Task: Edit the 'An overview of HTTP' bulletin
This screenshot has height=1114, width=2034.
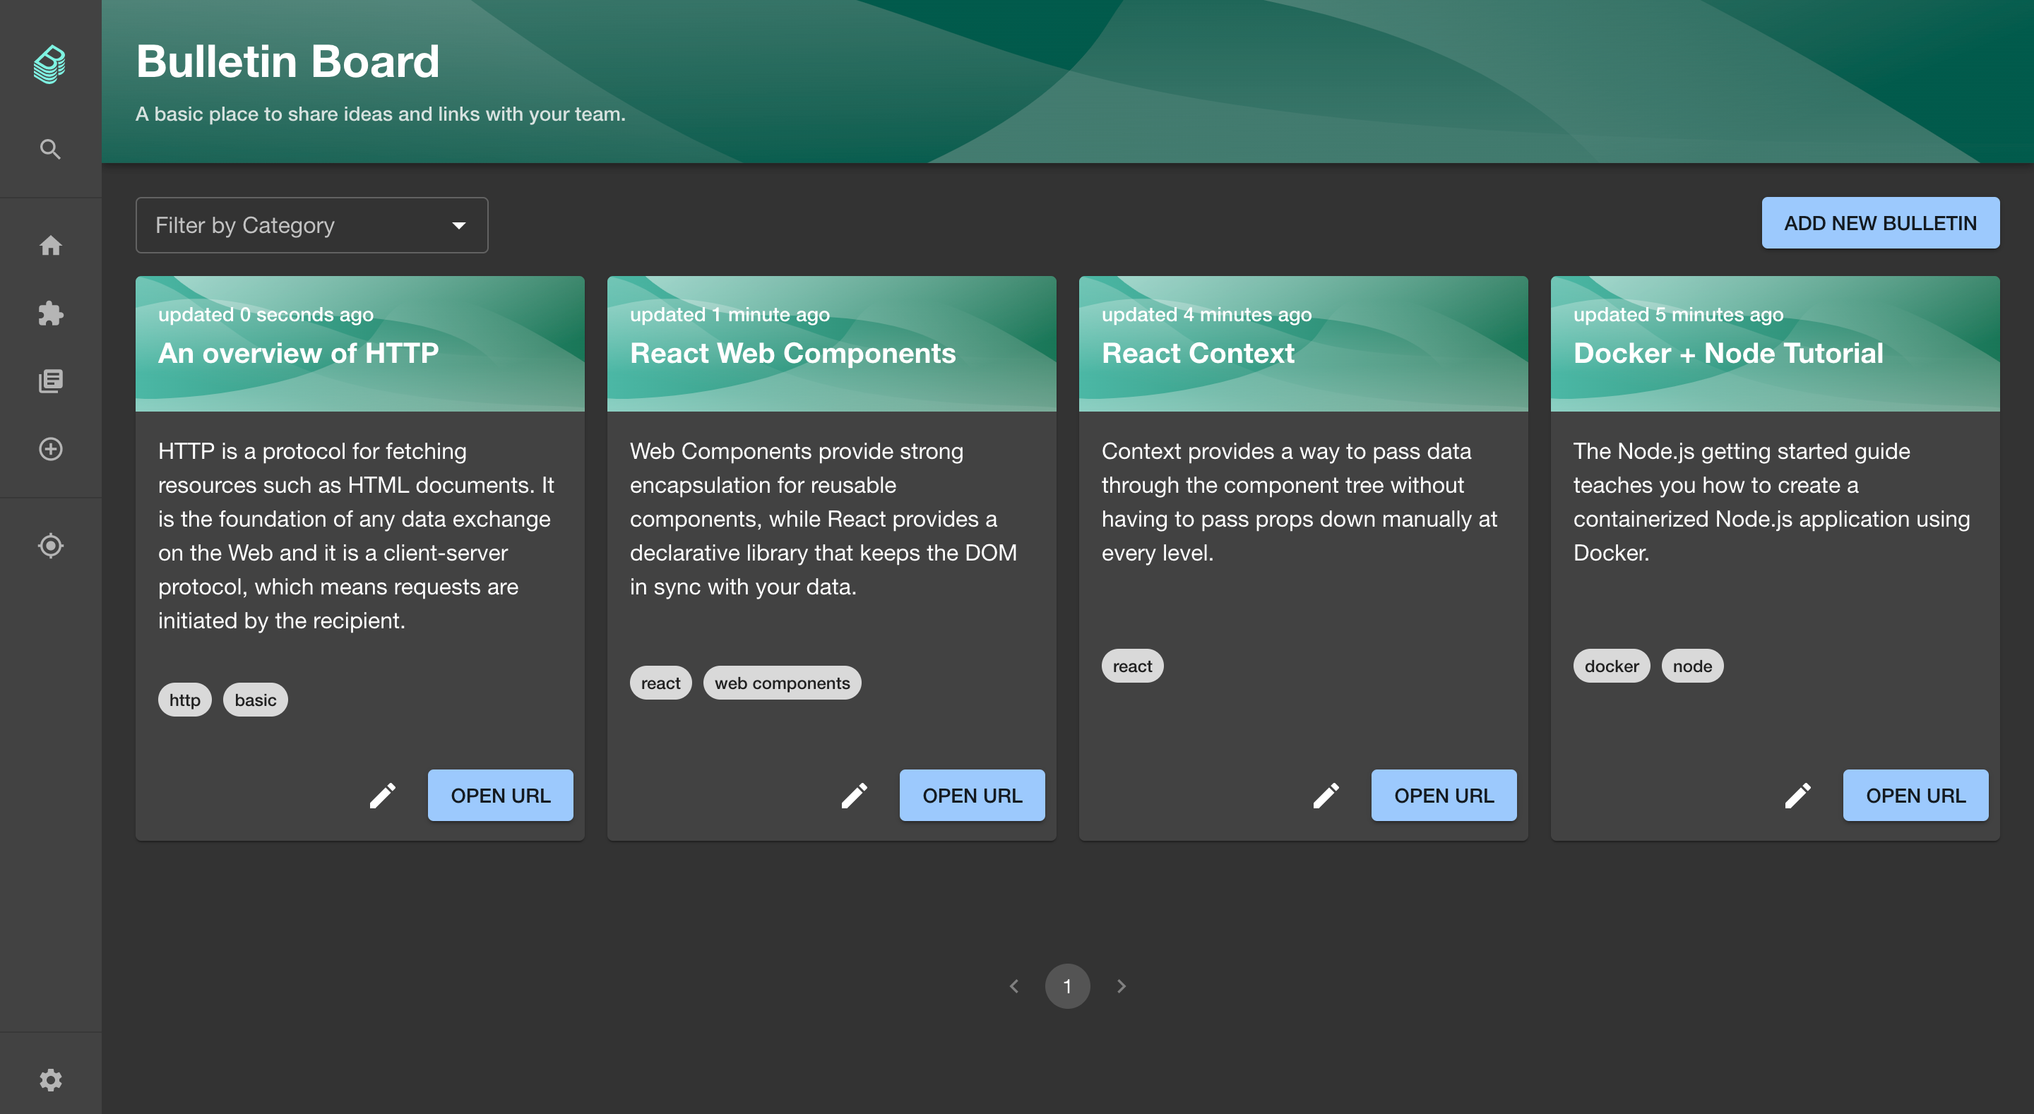Action: [383, 795]
